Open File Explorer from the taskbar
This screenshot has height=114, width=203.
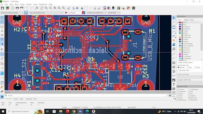(x=61, y=111)
